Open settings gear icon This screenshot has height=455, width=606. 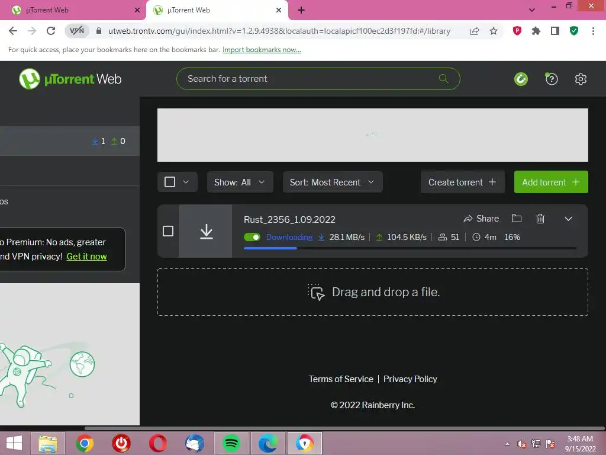[x=581, y=79]
